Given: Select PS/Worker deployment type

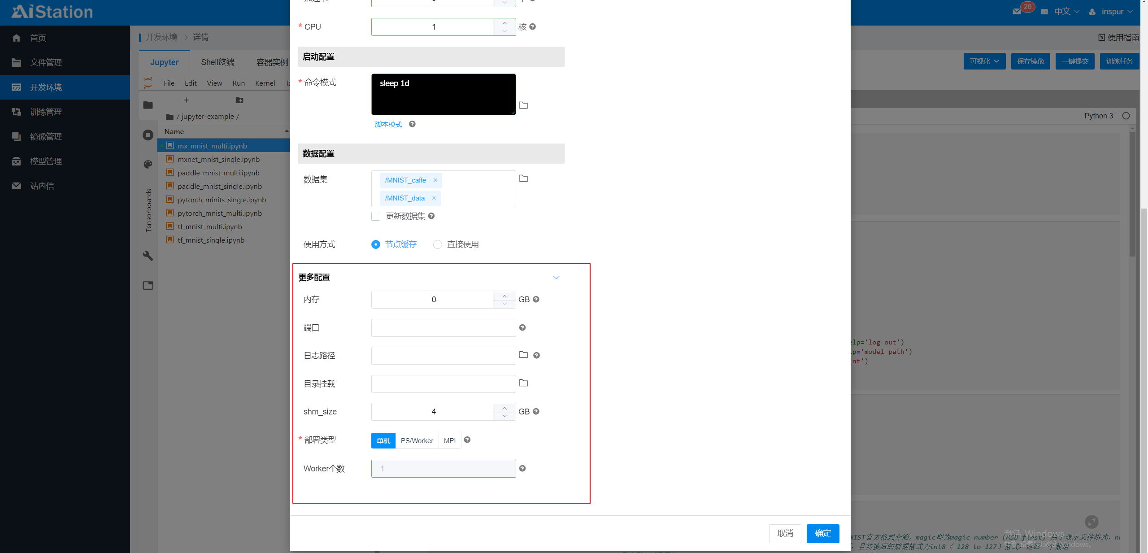Looking at the screenshot, I should click(417, 441).
